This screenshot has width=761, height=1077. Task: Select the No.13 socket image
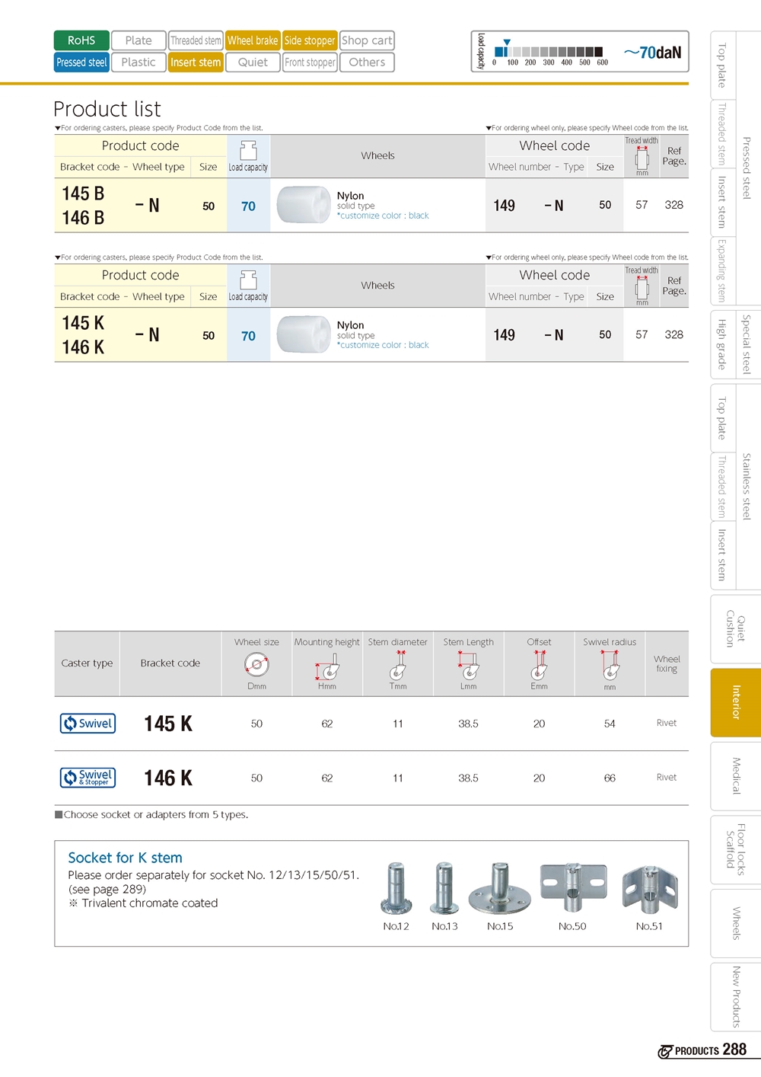click(444, 888)
